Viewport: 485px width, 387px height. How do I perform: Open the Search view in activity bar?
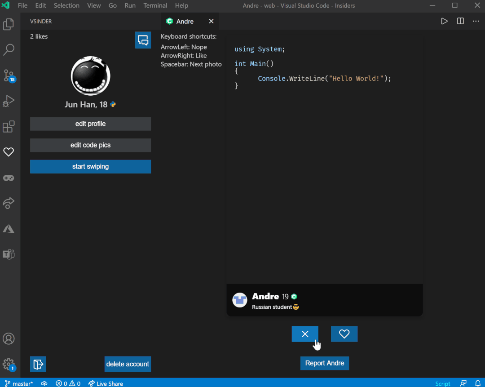[x=9, y=49]
